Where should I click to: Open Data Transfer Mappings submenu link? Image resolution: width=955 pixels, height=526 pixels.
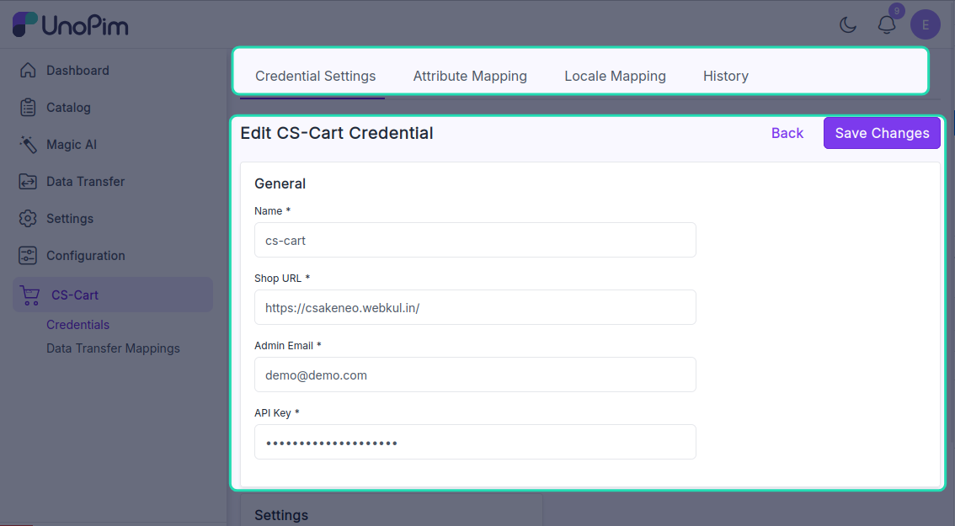pos(114,348)
